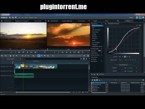145x109 pixels.
Task: Click the yellow highlighted clip on track 1
Action: [22, 66]
